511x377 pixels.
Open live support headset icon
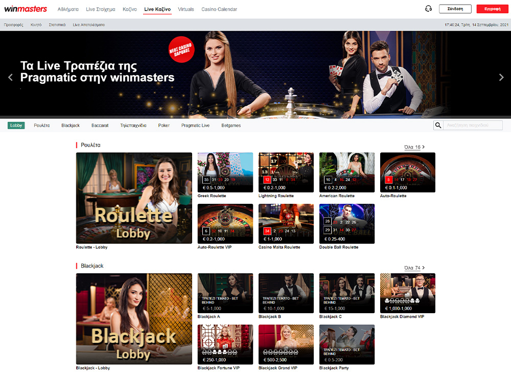(428, 9)
